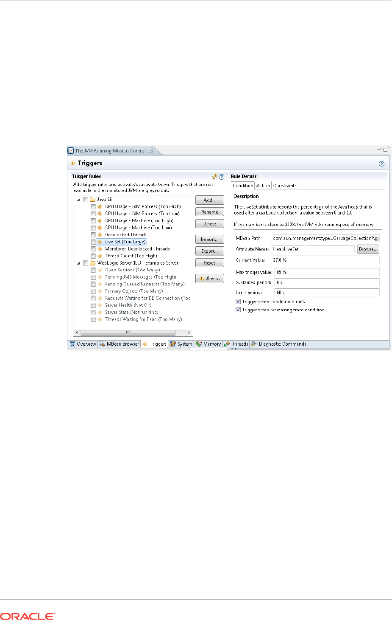
Task: Open the MBean Browser tab
Action: (x=120, y=344)
